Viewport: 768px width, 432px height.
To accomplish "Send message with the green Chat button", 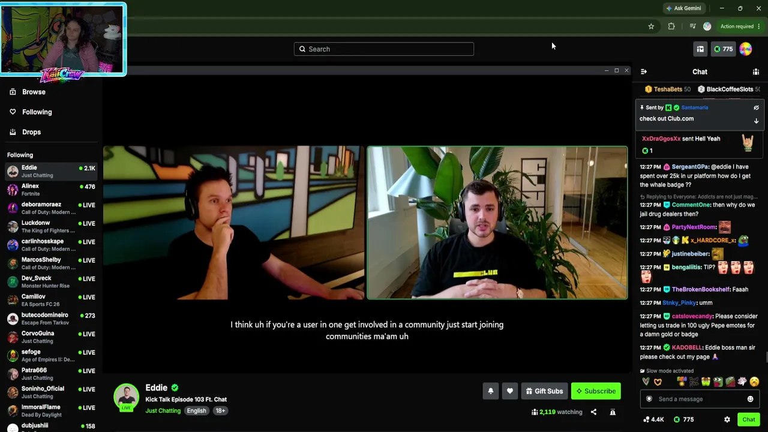I will (748, 419).
